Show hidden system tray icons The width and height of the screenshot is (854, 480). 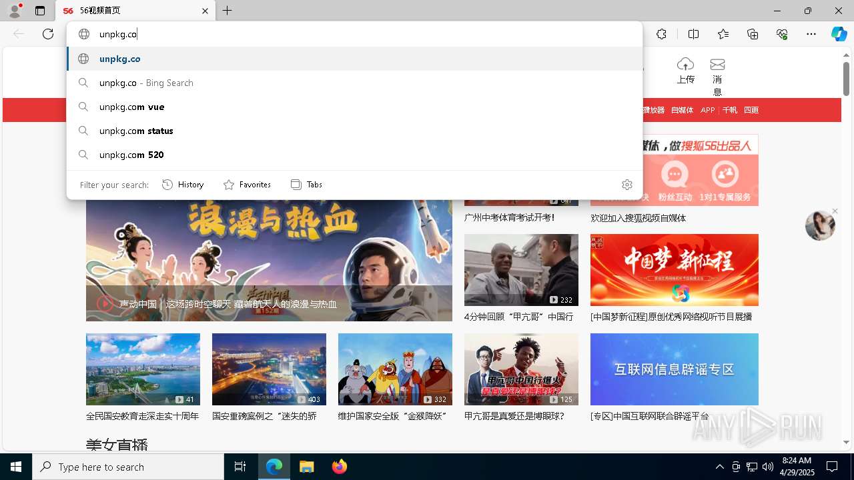(x=719, y=467)
